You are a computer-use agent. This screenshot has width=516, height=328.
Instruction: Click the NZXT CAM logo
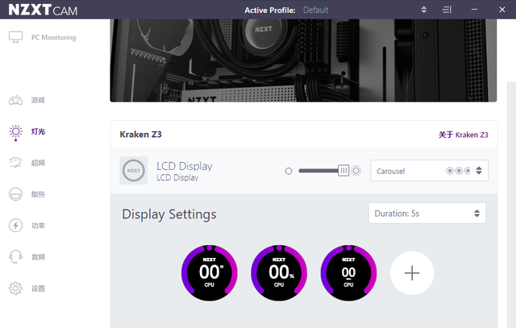[x=43, y=10]
